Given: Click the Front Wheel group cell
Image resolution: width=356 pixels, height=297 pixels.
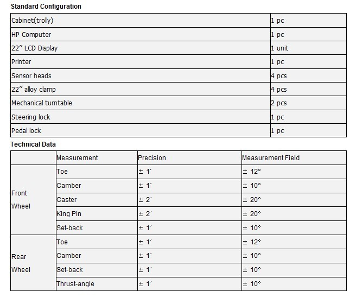Looking at the screenshot, I should (x=34, y=200).
